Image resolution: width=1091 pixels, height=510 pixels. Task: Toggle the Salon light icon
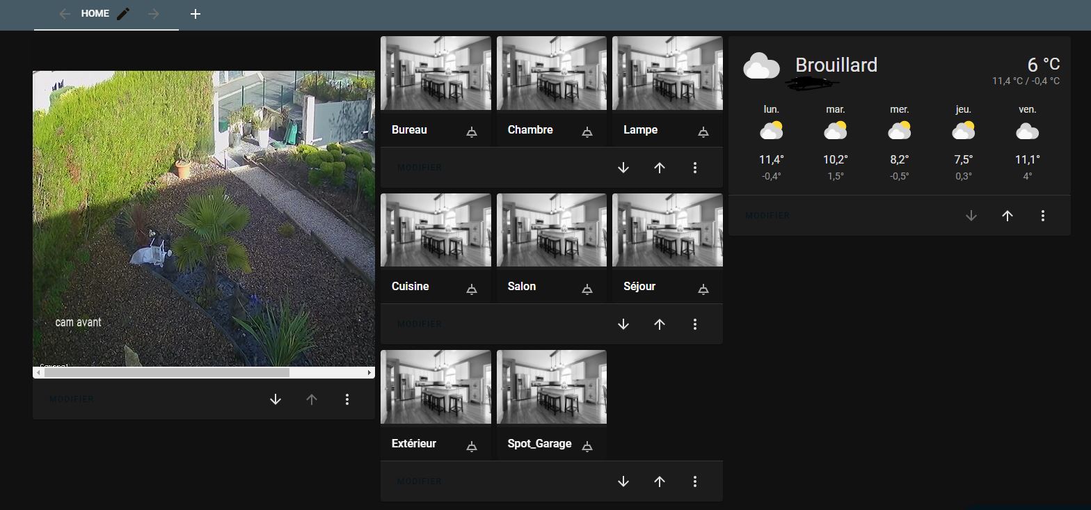coord(587,289)
